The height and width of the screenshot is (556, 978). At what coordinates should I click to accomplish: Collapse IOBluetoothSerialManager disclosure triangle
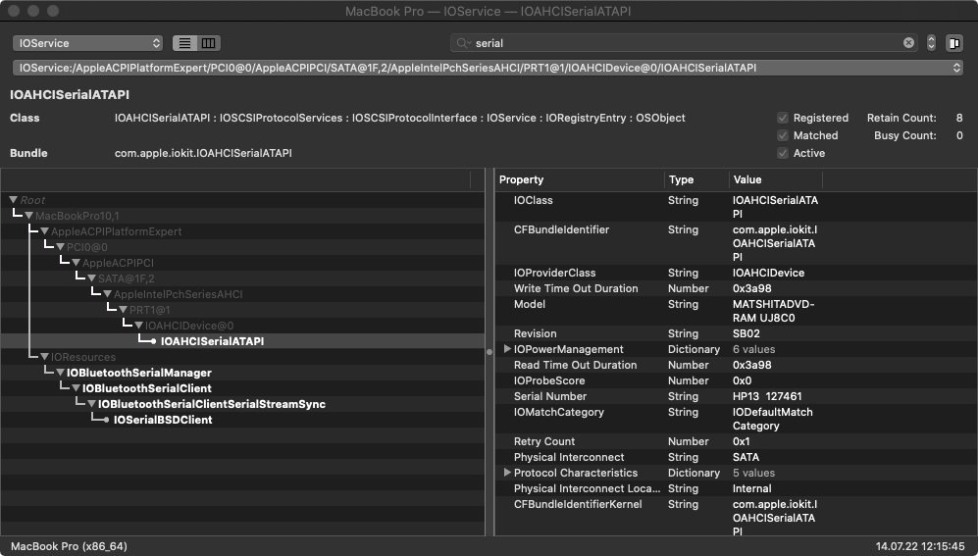pos(60,372)
